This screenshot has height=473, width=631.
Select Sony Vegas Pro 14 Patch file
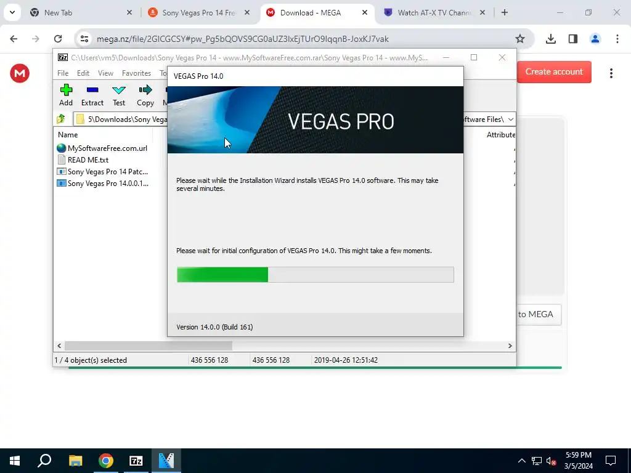pyautogui.click(x=103, y=172)
